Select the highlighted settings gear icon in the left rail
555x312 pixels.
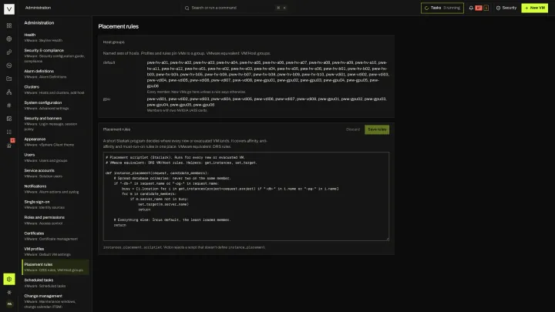pos(9,279)
